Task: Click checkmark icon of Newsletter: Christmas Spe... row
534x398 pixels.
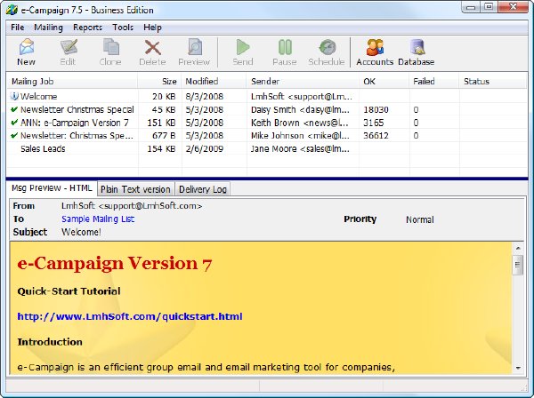Action: click(14, 135)
